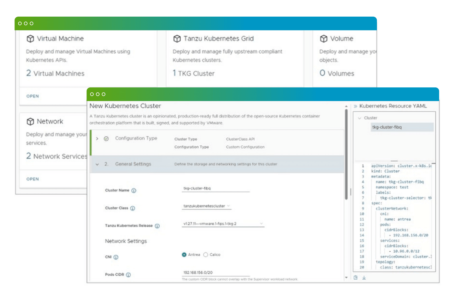Click the Tanzu Kubernetes Grid cube icon
This screenshot has height=288, width=455.
(177, 39)
